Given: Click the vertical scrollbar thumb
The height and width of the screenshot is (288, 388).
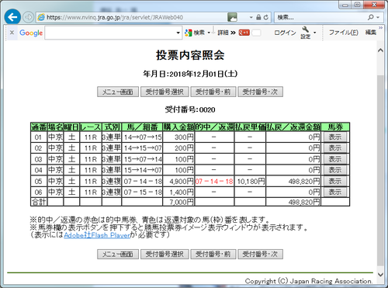Looking at the screenshot, I should pyautogui.click(x=380, y=170).
